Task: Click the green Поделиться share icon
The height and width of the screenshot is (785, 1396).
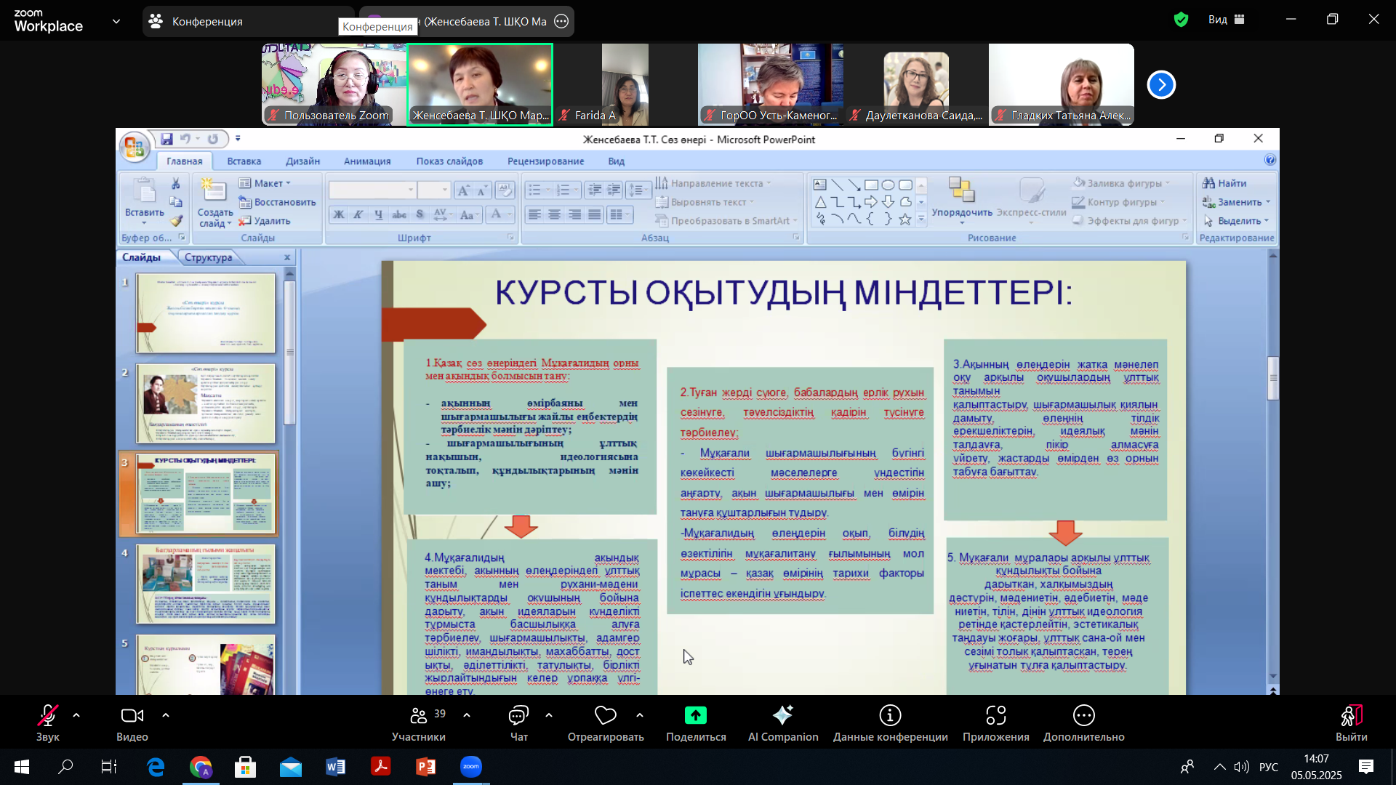Action: [x=695, y=716]
